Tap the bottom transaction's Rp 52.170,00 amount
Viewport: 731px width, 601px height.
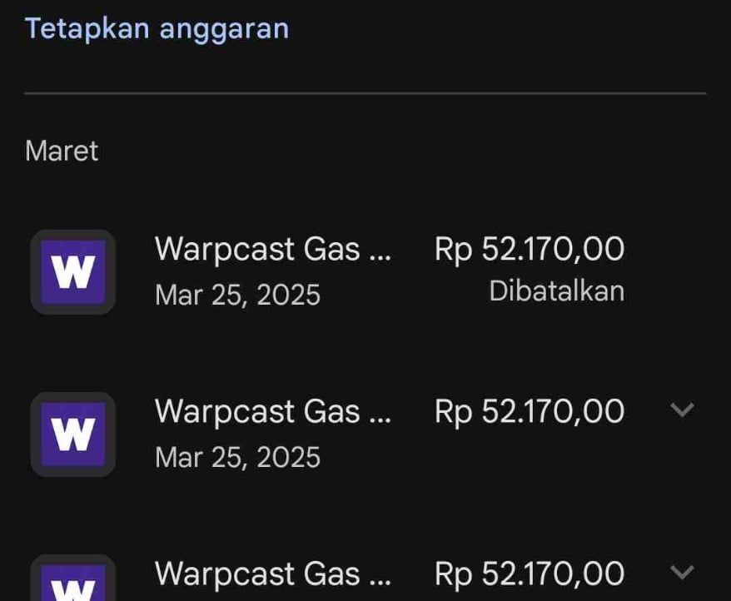(x=529, y=574)
